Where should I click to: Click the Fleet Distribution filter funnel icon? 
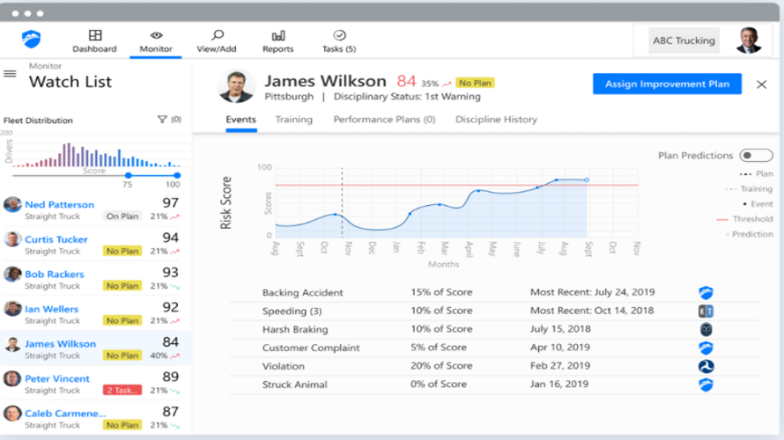[162, 120]
